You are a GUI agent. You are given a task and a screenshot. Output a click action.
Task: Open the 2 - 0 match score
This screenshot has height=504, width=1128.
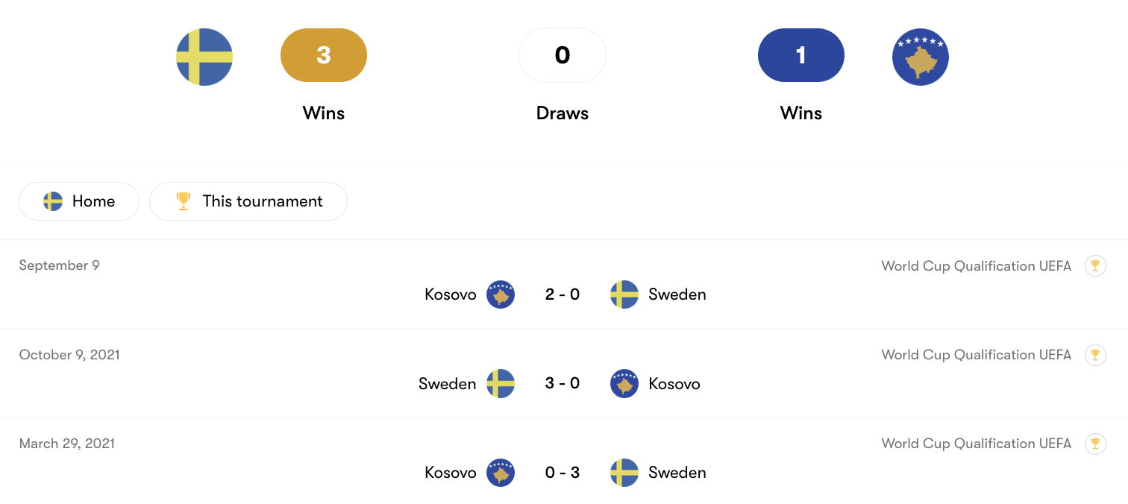coord(563,294)
